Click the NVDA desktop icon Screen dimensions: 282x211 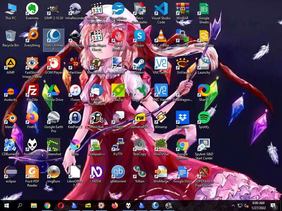click(x=97, y=174)
